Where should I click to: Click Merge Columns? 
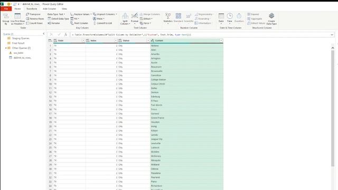point(150,14)
